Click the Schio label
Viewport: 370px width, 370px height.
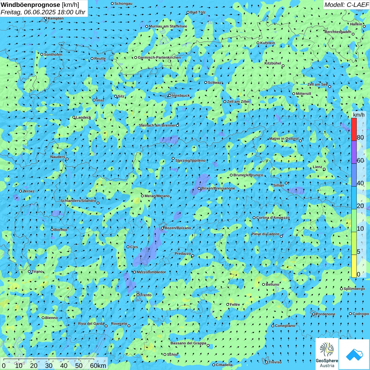tap(172, 354)
